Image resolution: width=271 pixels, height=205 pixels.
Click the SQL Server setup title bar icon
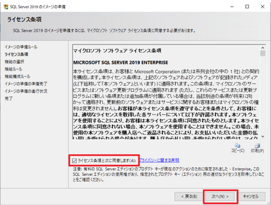click(x=6, y=7)
